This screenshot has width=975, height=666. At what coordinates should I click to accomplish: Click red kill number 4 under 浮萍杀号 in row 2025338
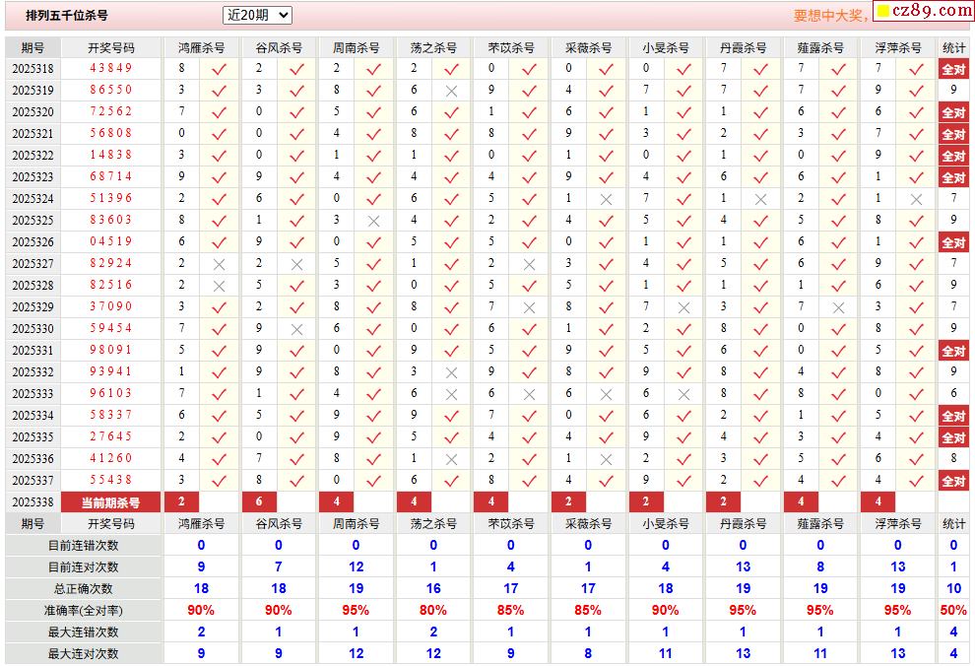click(x=878, y=501)
